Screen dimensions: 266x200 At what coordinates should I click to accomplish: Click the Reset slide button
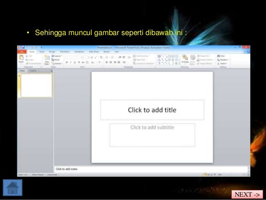pyautogui.click(x=55, y=60)
